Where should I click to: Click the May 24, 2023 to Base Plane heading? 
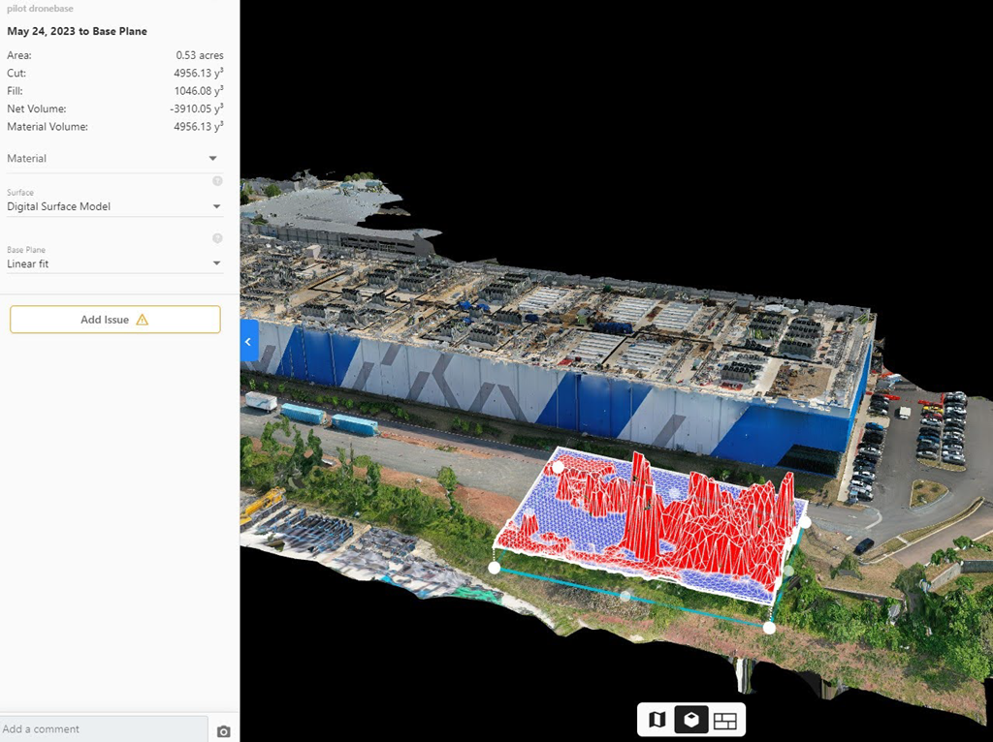(x=78, y=31)
